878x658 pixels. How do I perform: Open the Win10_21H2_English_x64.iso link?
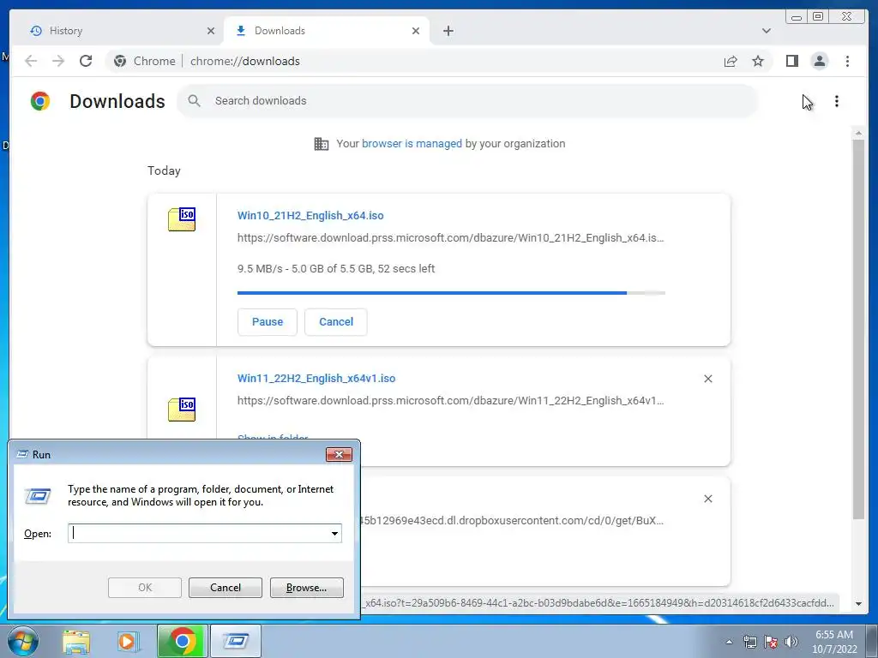point(310,215)
